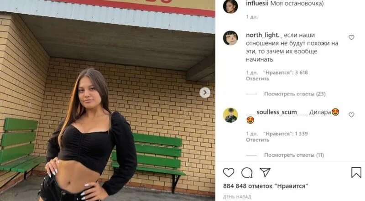Like north_light._ comment with small heart
The image size is (365, 201).
click(351, 37)
